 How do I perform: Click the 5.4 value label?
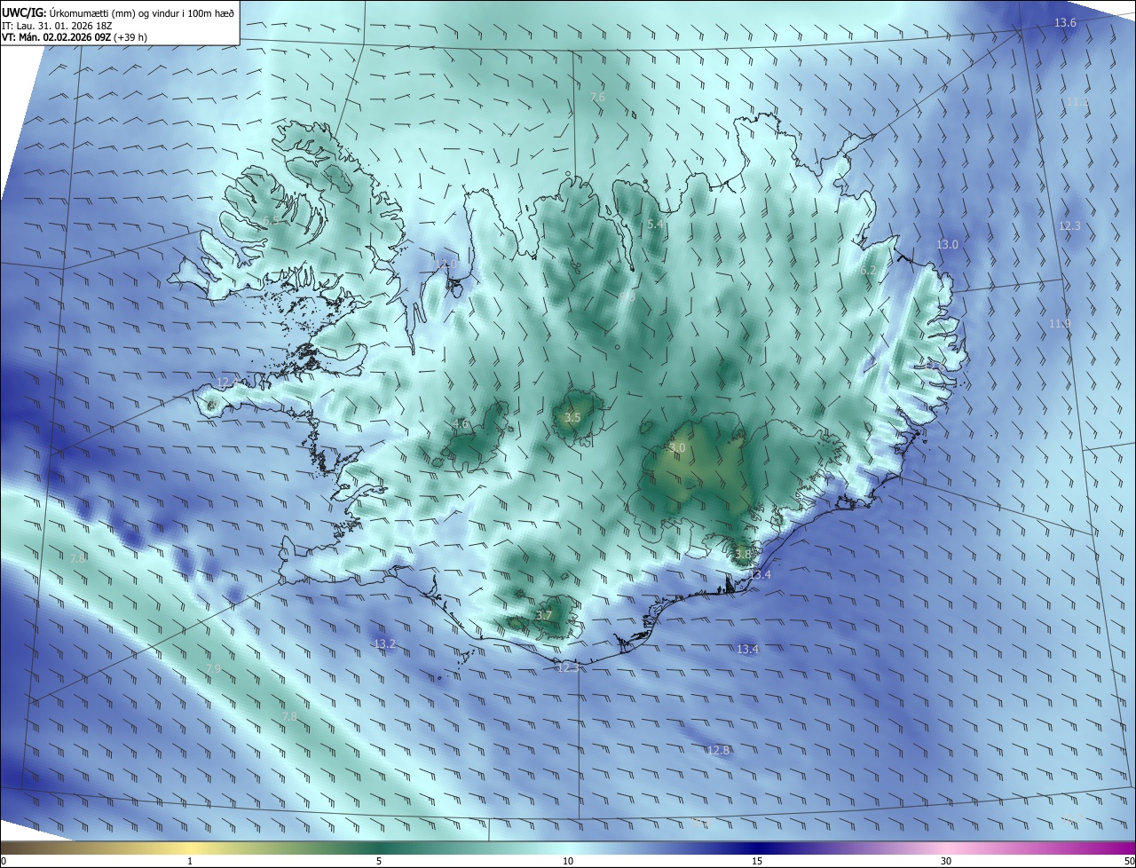pyautogui.click(x=655, y=225)
